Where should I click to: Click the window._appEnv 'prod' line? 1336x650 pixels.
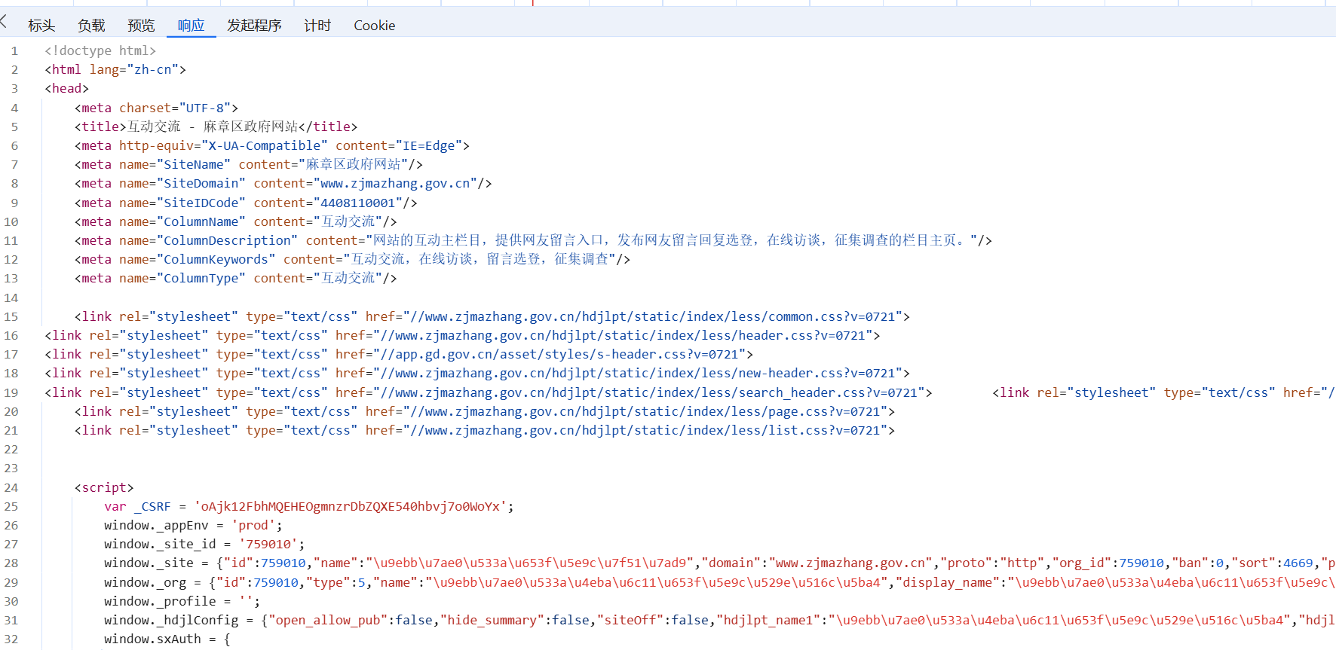(x=193, y=525)
